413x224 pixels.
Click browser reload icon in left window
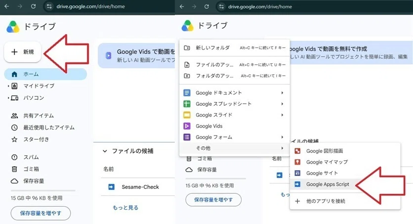pos(33,6)
